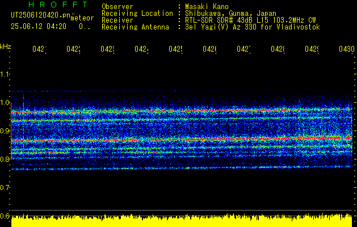Click the 1.1 frequency axis label
Screen dimensions: 357x227
coord(5,74)
